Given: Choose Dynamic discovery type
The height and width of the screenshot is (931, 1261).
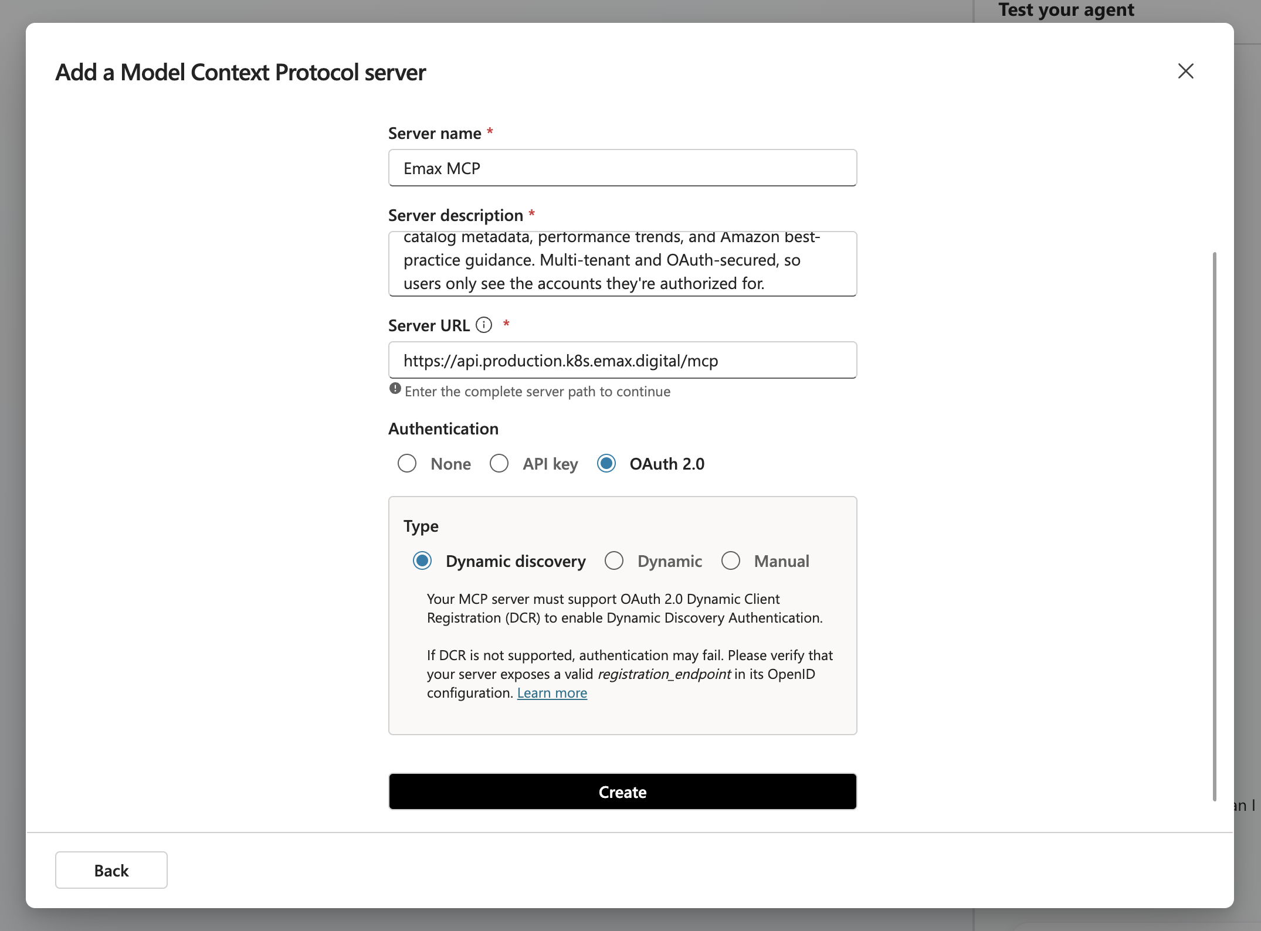Looking at the screenshot, I should [x=422, y=561].
